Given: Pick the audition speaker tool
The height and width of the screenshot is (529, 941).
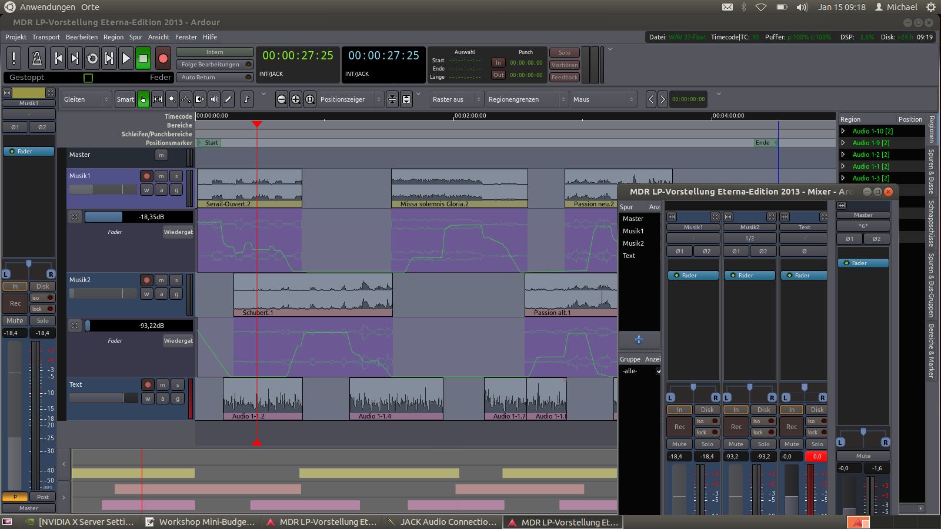Looking at the screenshot, I should [214, 99].
